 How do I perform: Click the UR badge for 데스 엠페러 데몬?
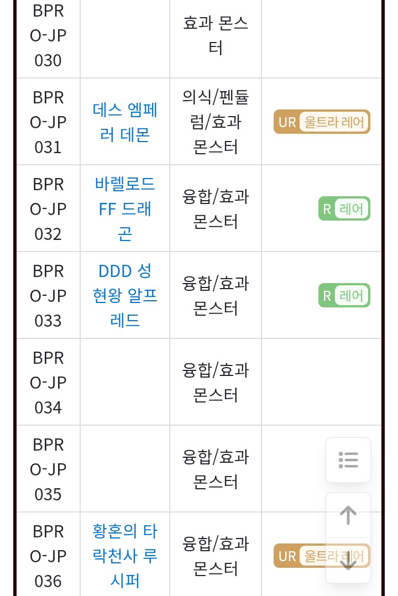[286, 122]
